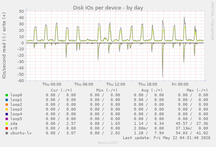
Task: Select the loop1 legend label
Action: pos(16,100)
